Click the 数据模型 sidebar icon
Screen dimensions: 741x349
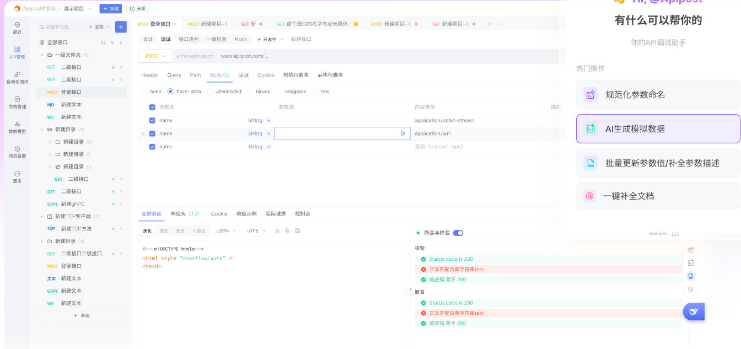(17, 127)
